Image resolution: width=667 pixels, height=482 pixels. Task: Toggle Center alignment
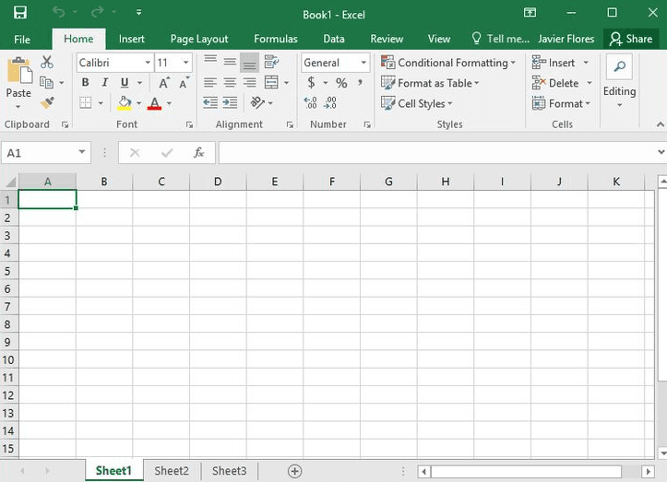click(230, 82)
